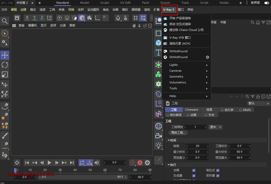This screenshot has width=271, height=184.
Task: Click the gear next to StrNotFound
Action: (x=207, y=57)
